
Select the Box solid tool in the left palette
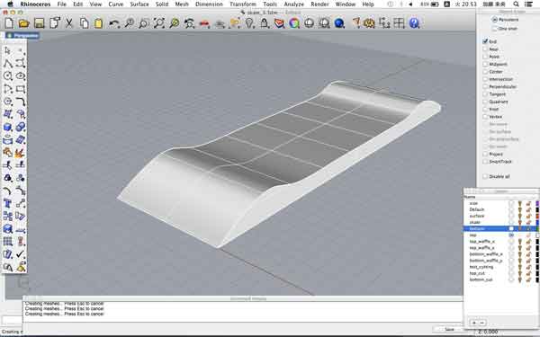7,127
